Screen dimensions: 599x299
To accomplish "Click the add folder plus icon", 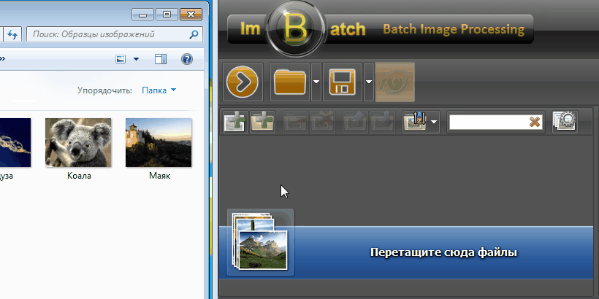I will (262, 121).
